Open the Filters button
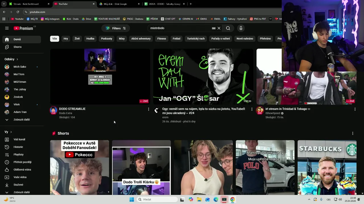The width and height of the screenshot is (364, 204). (115, 28)
